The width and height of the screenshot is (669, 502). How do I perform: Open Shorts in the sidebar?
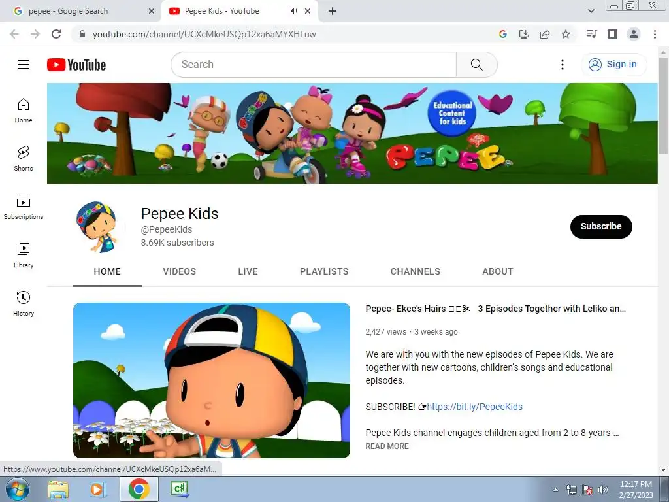[24, 159]
